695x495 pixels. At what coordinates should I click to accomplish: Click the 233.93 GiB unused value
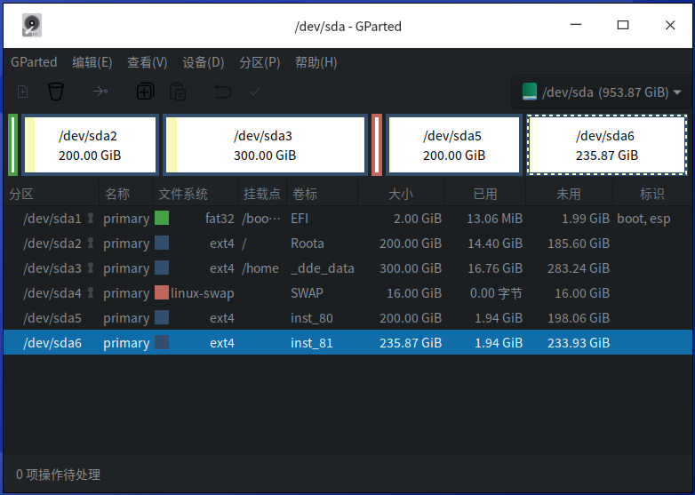[x=579, y=342]
